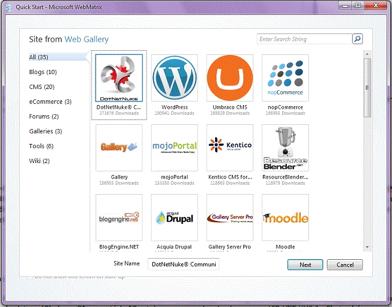Select the nopCommerce dotted logo

click(x=285, y=78)
